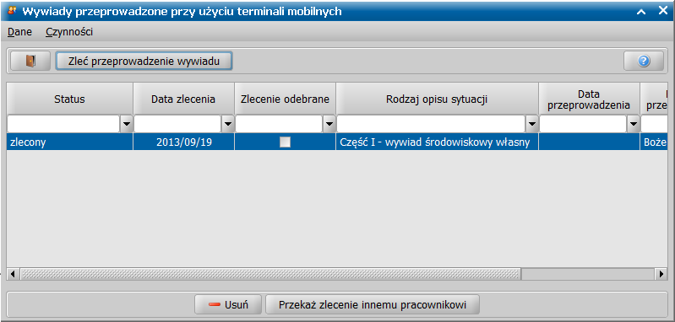Viewport: 675px width, 322px height.
Task: Open help with the blue question mark
Action: click(644, 62)
